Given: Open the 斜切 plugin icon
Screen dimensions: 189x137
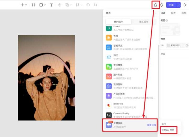Looking at the screenshot, I should point(109,57).
